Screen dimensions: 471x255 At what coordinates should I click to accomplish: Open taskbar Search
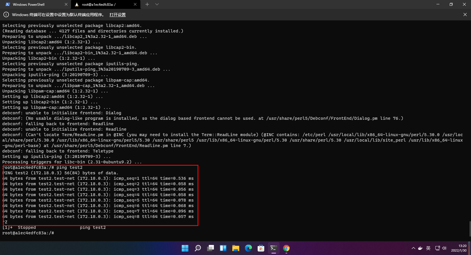[198, 248]
